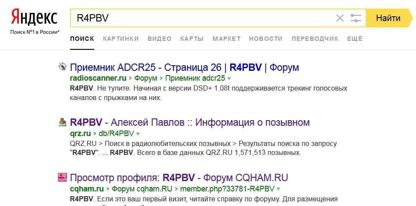
Task: Switch to the Картинки tab
Action: click(x=121, y=39)
